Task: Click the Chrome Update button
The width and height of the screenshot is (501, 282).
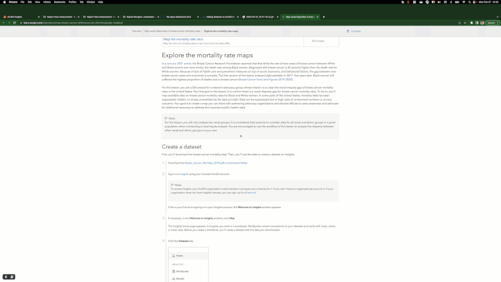Action: 492,23
